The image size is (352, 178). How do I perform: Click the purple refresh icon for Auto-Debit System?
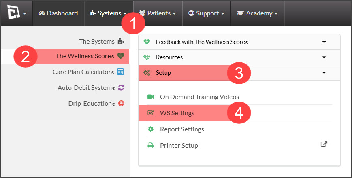121,87
